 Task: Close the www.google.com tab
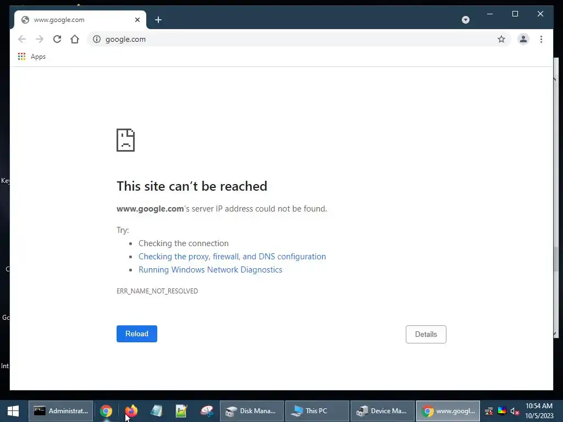[137, 20]
